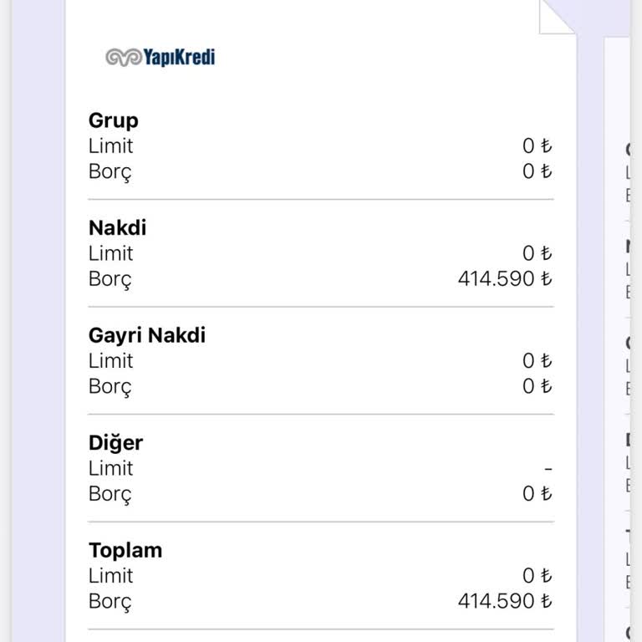Click the Borç amount under Grup
The image size is (642, 642).
[538, 171]
